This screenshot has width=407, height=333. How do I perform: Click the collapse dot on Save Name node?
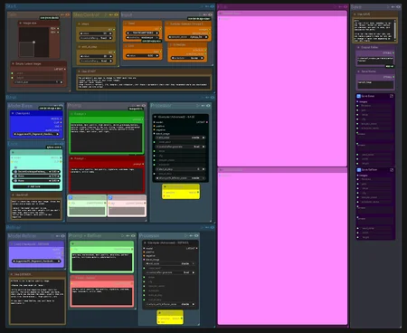tap(358, 71)
